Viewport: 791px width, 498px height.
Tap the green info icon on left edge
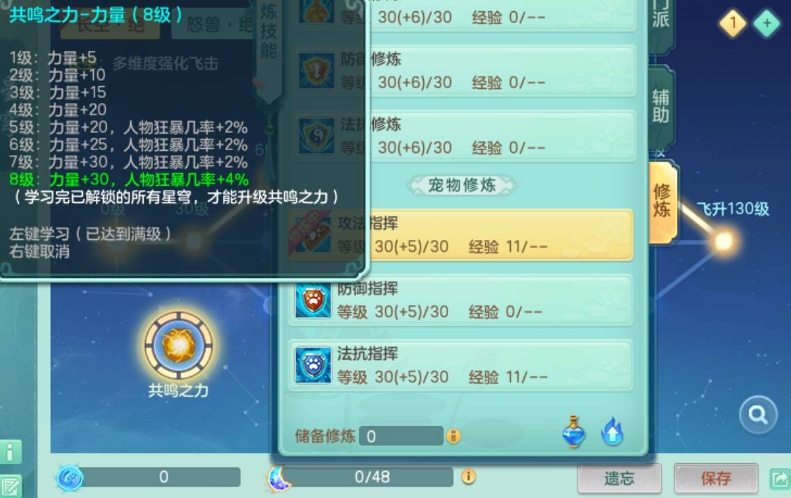point(10,451)
